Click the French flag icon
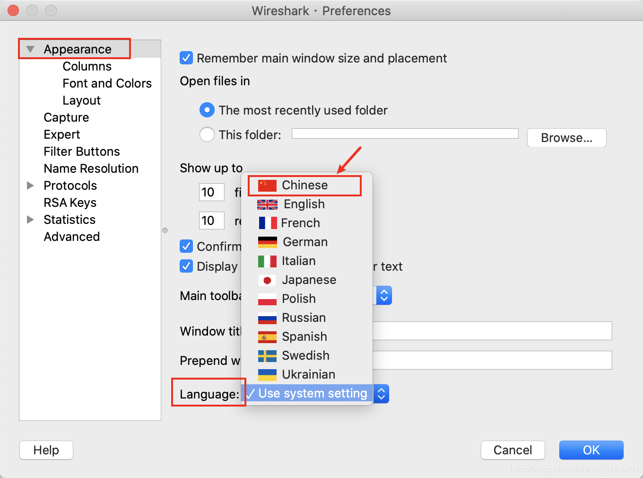This screenshot has width=643, height=478. (x=268, y=223)
